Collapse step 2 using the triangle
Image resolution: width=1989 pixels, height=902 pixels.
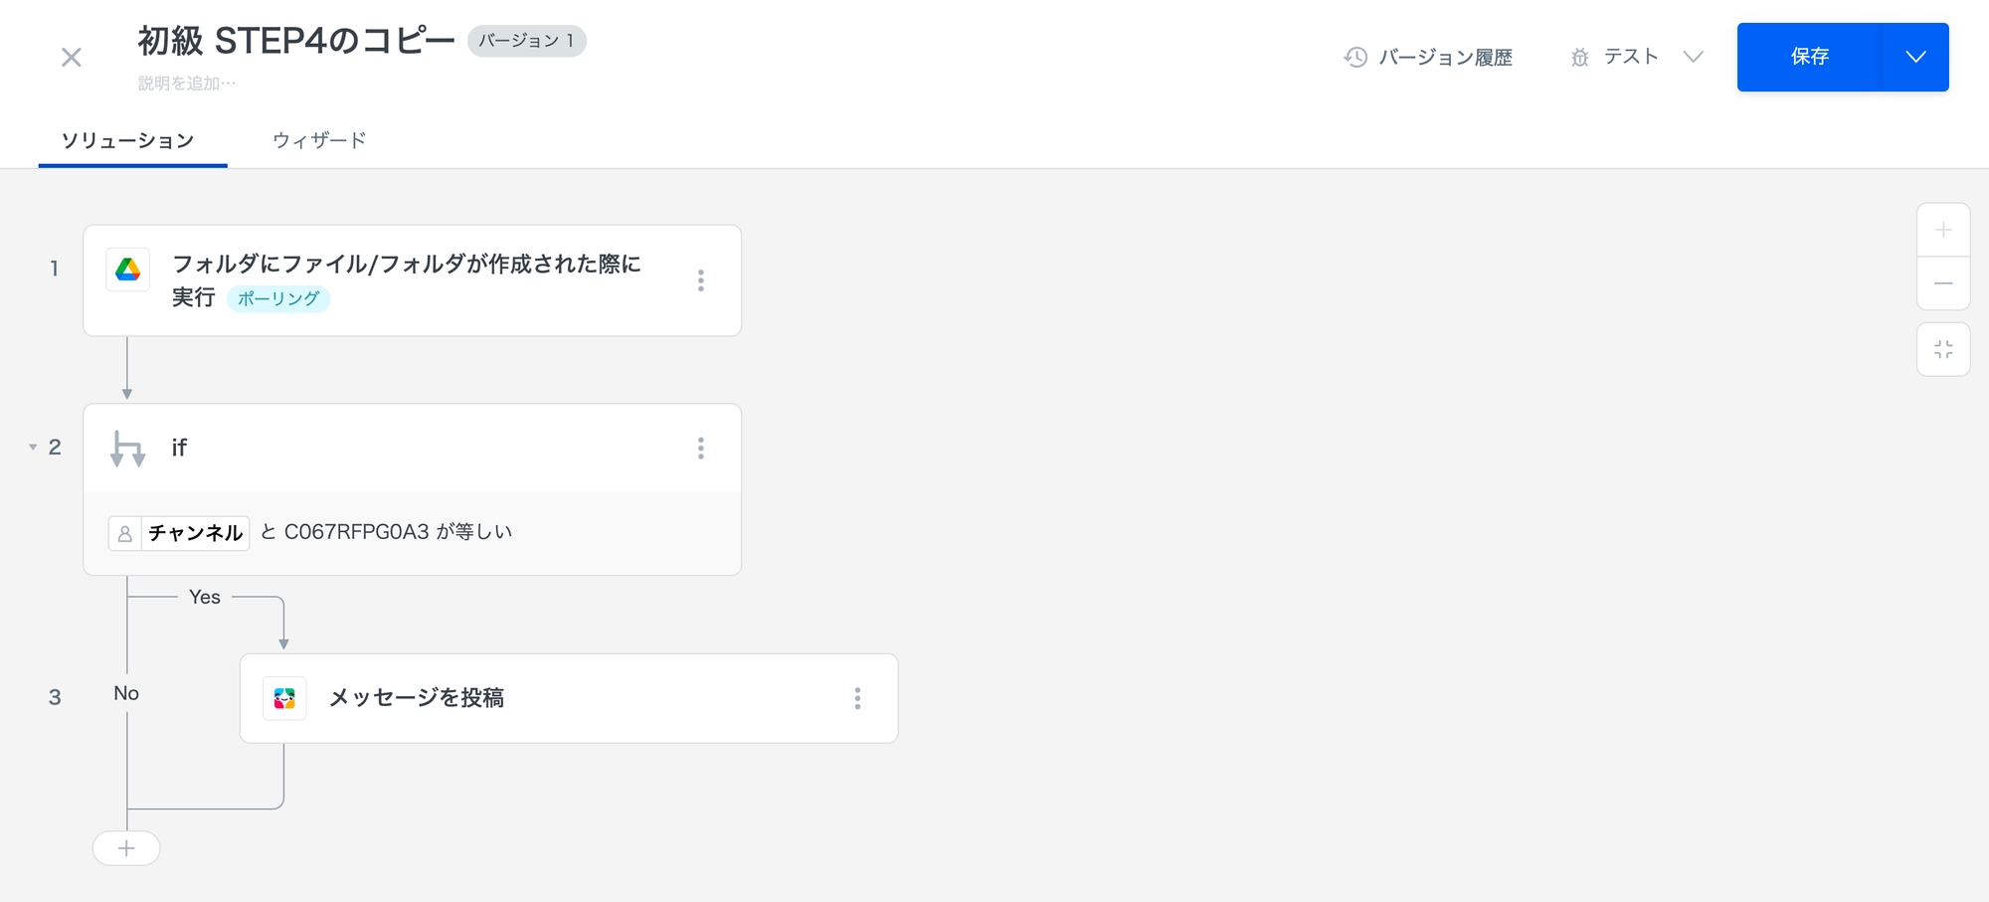[x=33, y=448]
